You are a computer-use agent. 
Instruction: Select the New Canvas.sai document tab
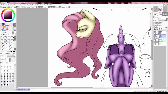(23, 90)
